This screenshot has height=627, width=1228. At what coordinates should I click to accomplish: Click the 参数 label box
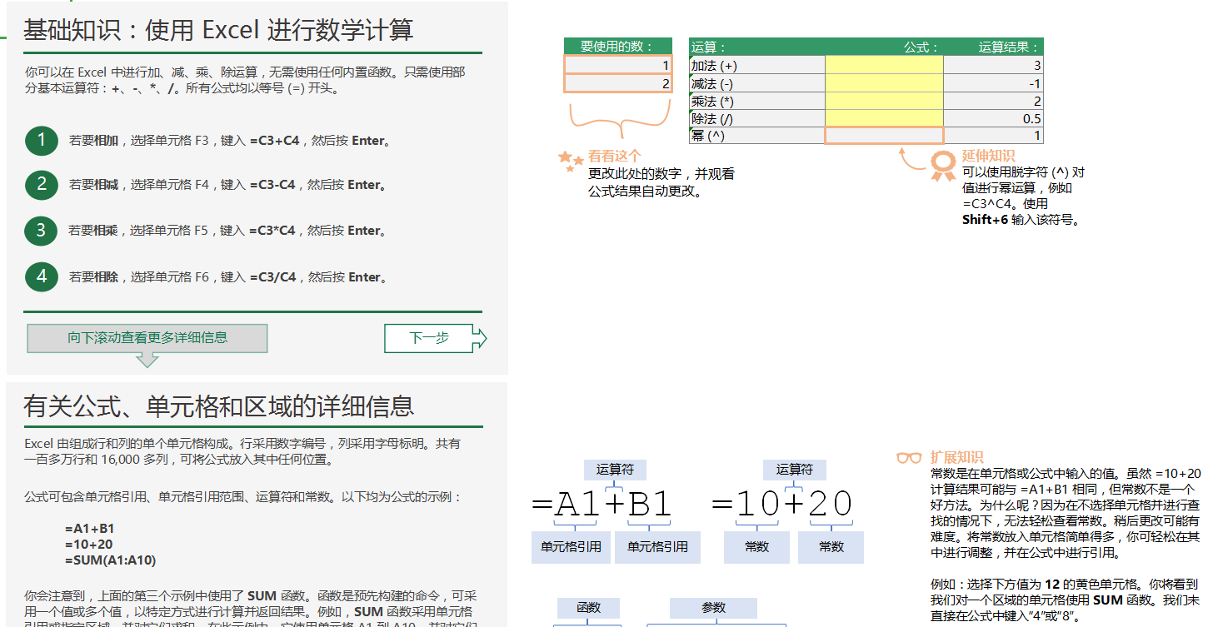(x=714, y=608)
